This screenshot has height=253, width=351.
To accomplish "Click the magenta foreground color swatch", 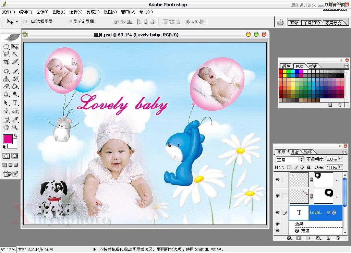I will click(x=8, y=138).
